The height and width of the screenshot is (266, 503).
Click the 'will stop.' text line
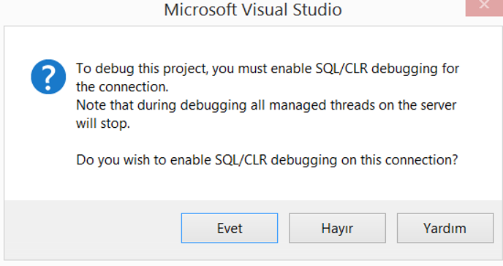(x=103, y=123)
